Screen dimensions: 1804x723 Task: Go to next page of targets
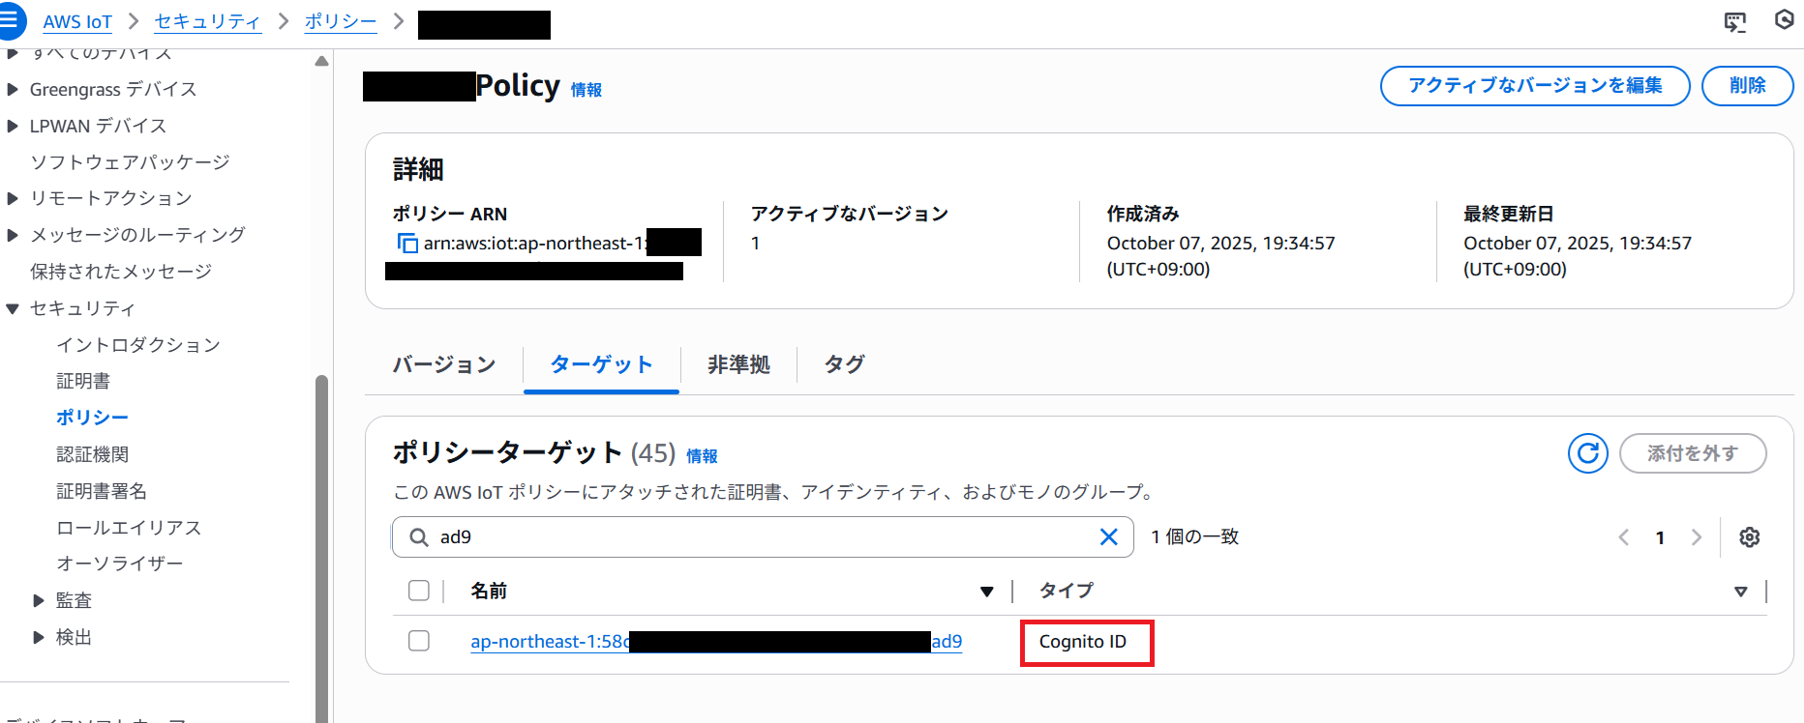1696,537
